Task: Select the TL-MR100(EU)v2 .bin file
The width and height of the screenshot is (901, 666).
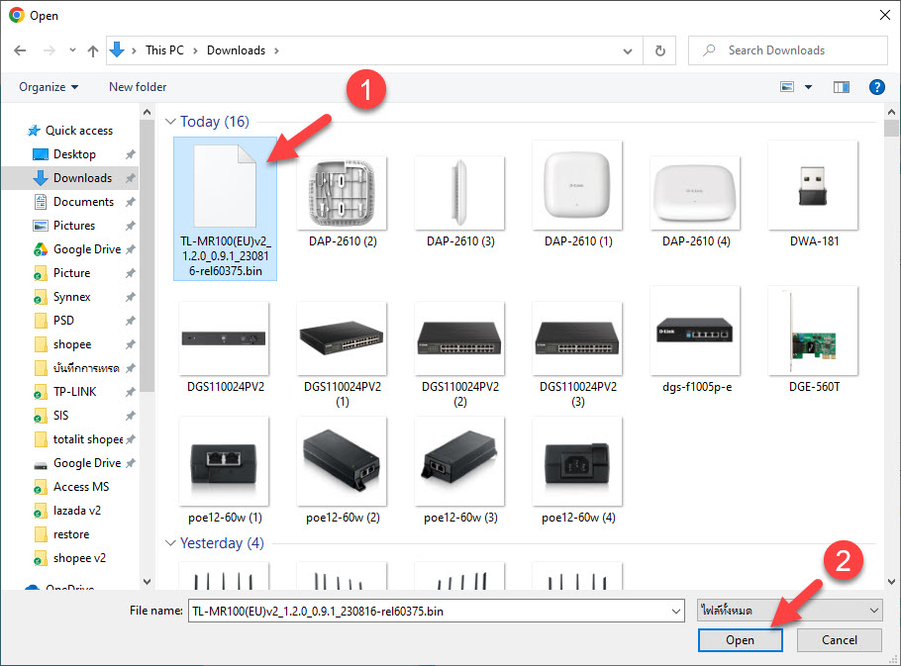Action: click(x=226, y=209)
